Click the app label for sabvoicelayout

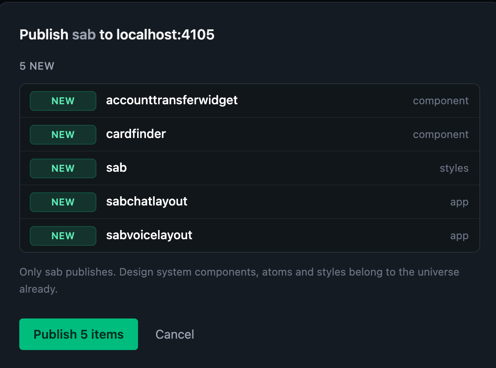(x=459, y=236)
